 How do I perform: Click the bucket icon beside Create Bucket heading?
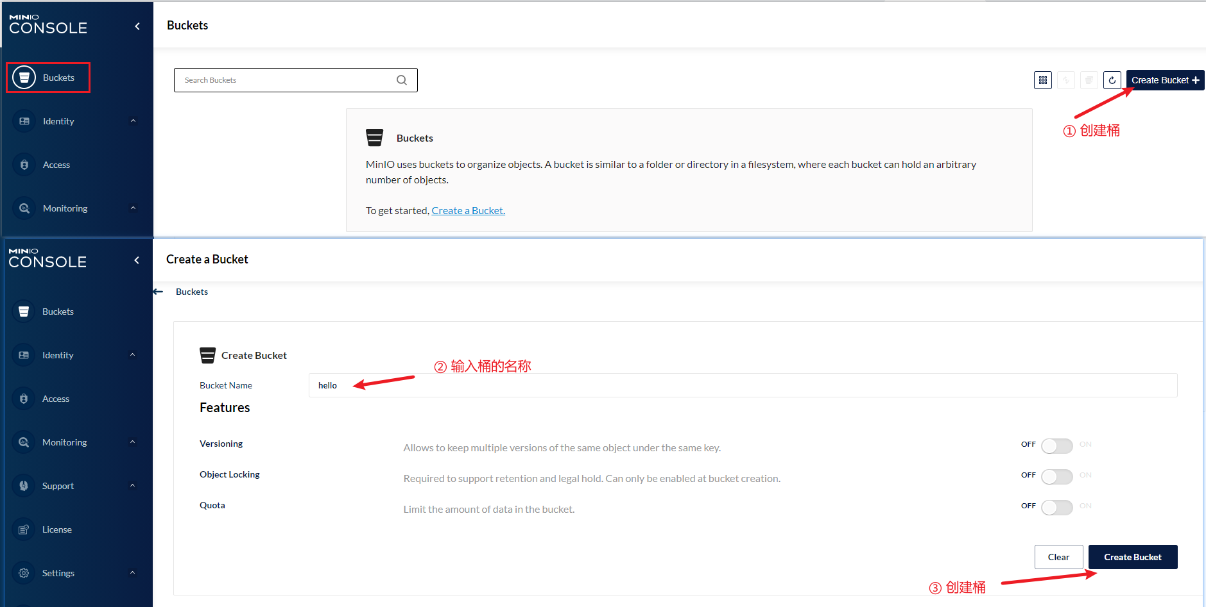(207, 355)
